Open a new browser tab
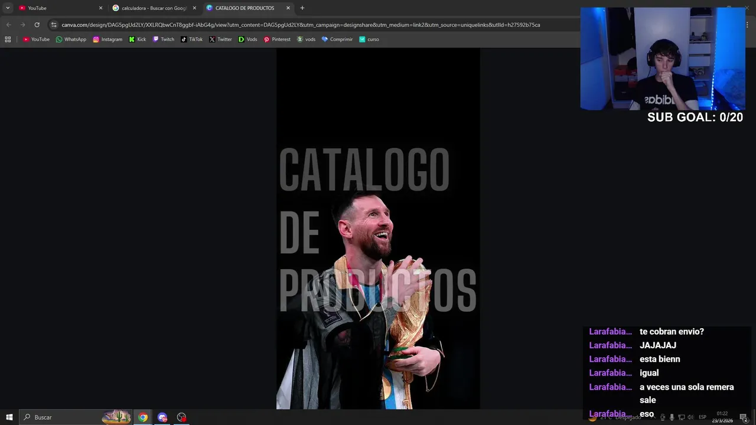The width and height of the screenshot is (756, 425). [302, 8]
